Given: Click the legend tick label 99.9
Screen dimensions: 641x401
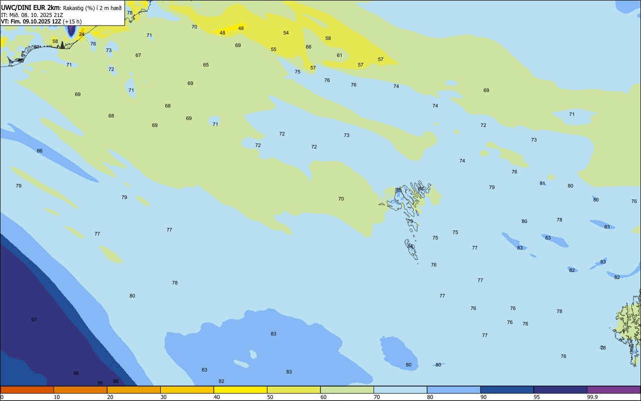Looking at the screenshot, I should (592, 397).
